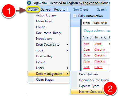Expand the Tools submenu
The image size is (118, 96).
point(49,50)
